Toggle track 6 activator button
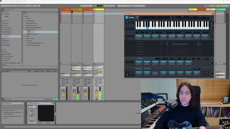Image resolution: width=230 pixels, height=129 pixels. coord(86,95)
